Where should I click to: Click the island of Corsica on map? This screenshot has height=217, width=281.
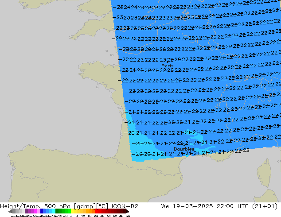pyautogui.click(x=265, y=173)
